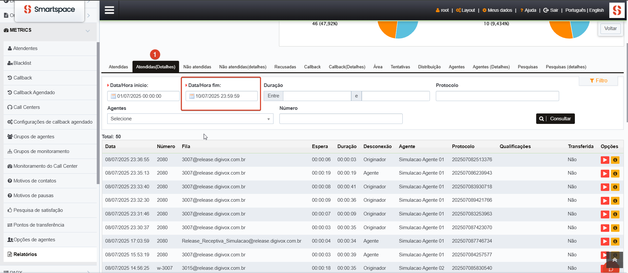Open Grupos de agentes in sidebar
The width and height of the screenshot is (628, 273).
coord(50,137)
